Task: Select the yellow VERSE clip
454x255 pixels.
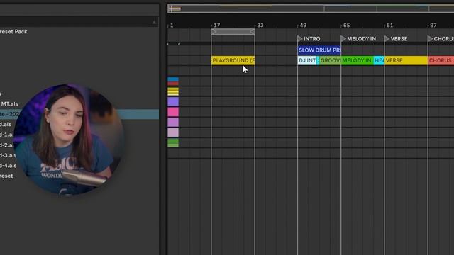Action: tap(406, 60)
